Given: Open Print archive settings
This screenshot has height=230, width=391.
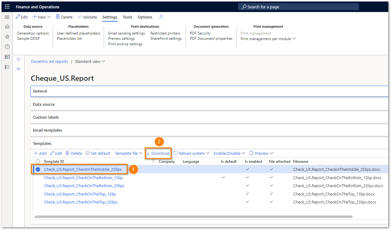Looking at the screenshot, I should tap(125, 44).
